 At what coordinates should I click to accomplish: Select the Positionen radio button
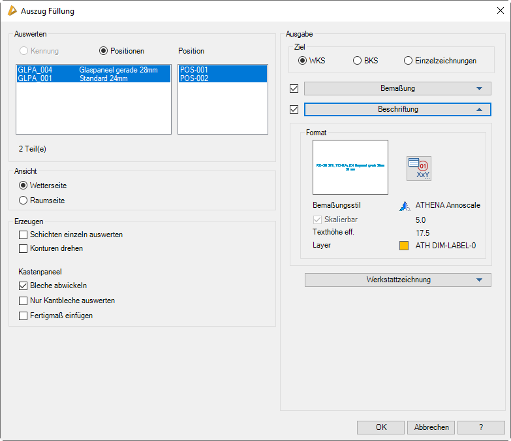pos(104,51)
